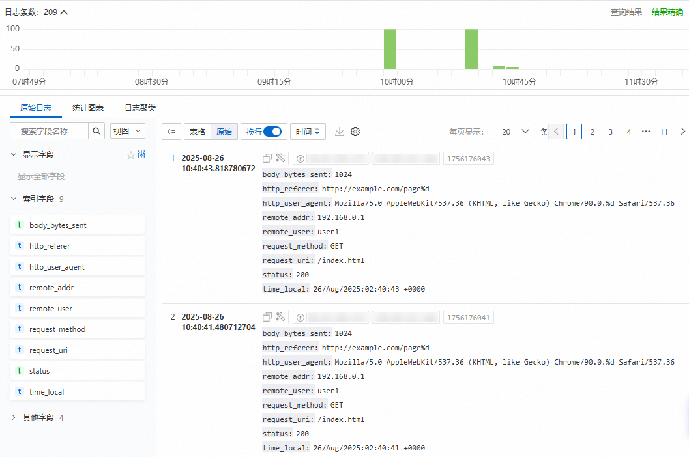
Task: Go to the previous page arrow
Action: 556,132
